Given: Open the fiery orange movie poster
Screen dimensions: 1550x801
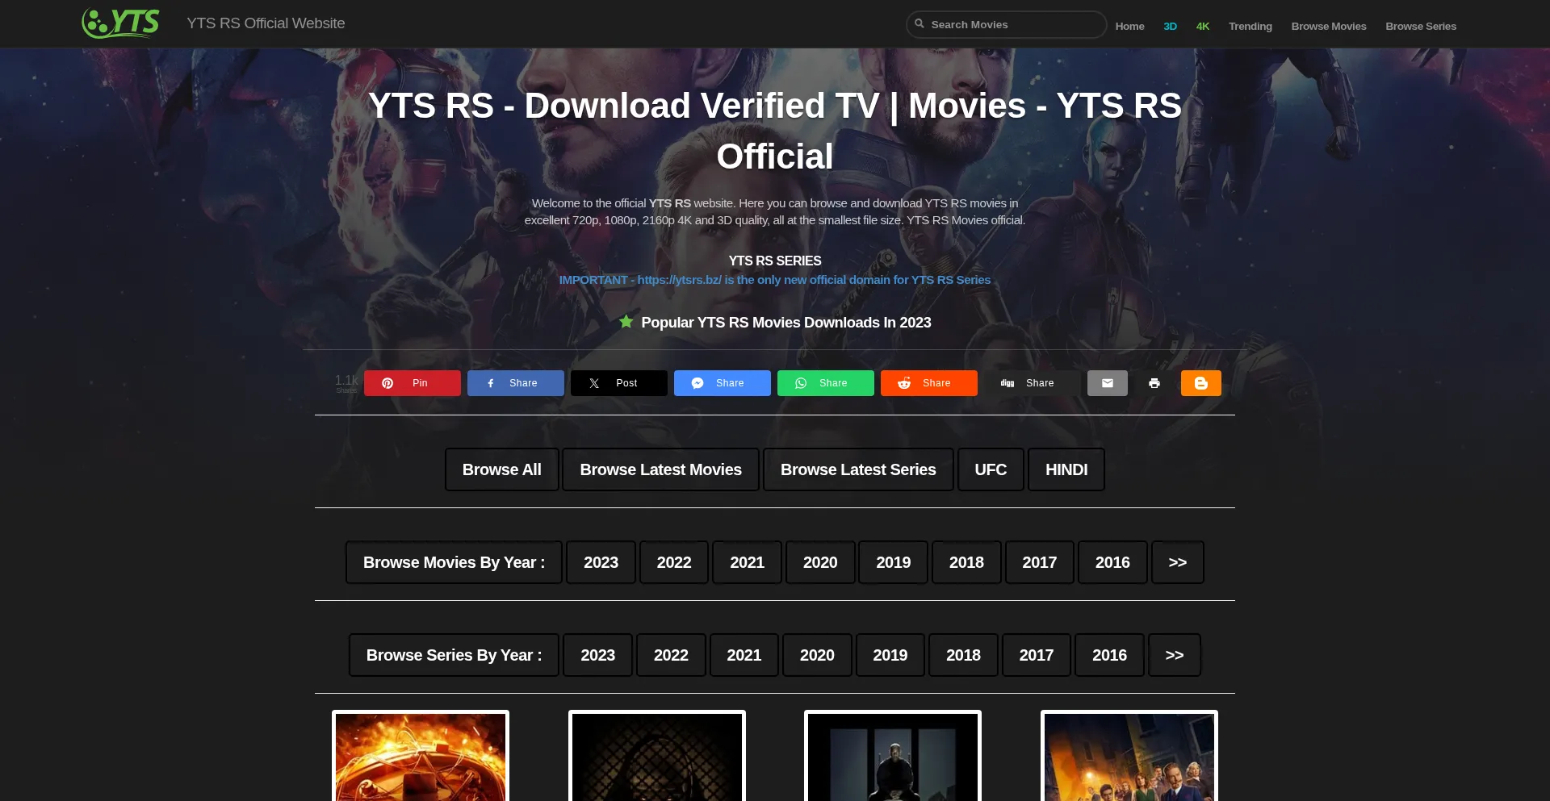Looking at the screenshot, I should coord(421,756).
